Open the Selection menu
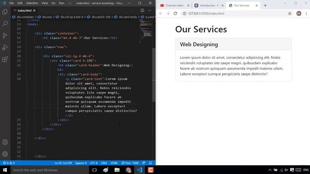The height and width of the screenshot is (174, 310). coord(32,3)
